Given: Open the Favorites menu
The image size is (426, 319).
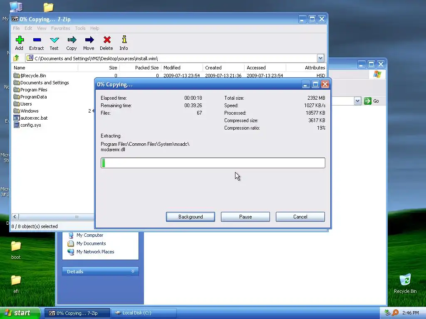Looking at the screenshot, I should click(x=61, y=28).
